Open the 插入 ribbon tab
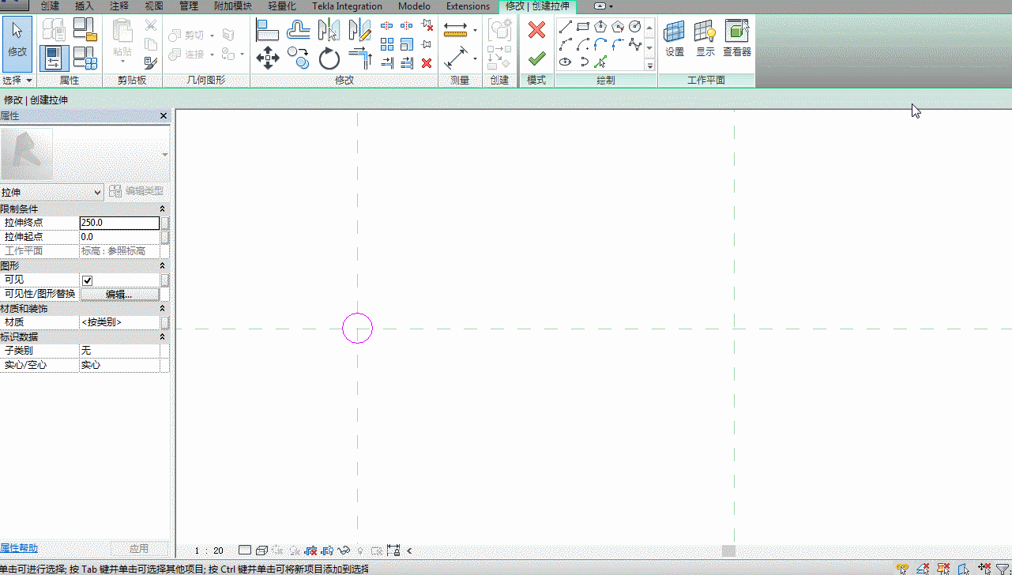The height and width of the screenshot is (575, 1012). click(x=84, y=6)
